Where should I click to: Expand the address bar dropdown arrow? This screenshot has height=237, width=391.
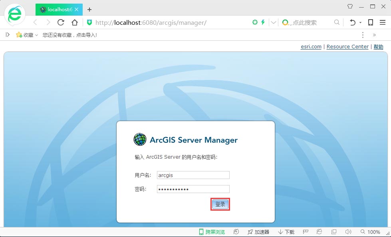tap(273, 22)
